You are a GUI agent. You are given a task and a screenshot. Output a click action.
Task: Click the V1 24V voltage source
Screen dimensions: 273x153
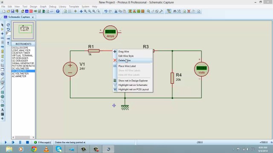point(70,69)
